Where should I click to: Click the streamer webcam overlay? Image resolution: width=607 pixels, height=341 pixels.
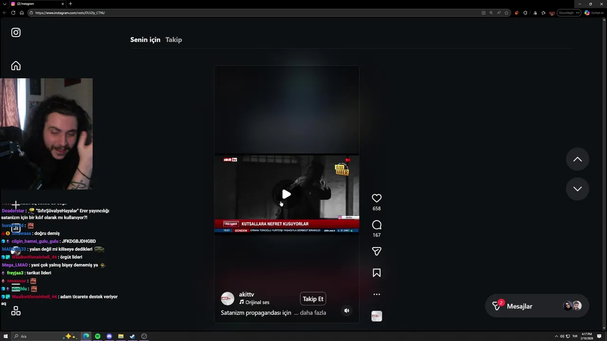[x=46, y=134]
